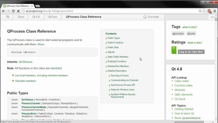Open How to learn Qt link

[x=184, y=113]
